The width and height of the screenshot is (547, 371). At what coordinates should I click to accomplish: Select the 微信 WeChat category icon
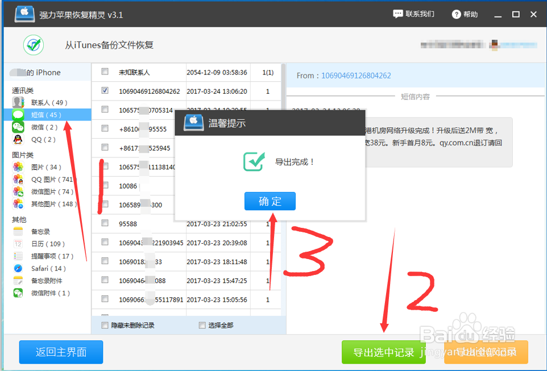point(17,127)
